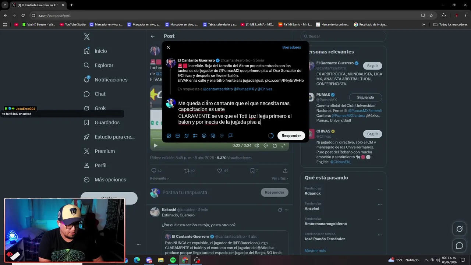Open File Explorer from taskbar
The width and height of the screenshot is (471, 265).
pyautogui.click(x=161, y=260)
